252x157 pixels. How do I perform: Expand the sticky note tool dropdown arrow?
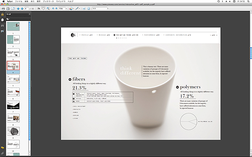pos(73,8)
